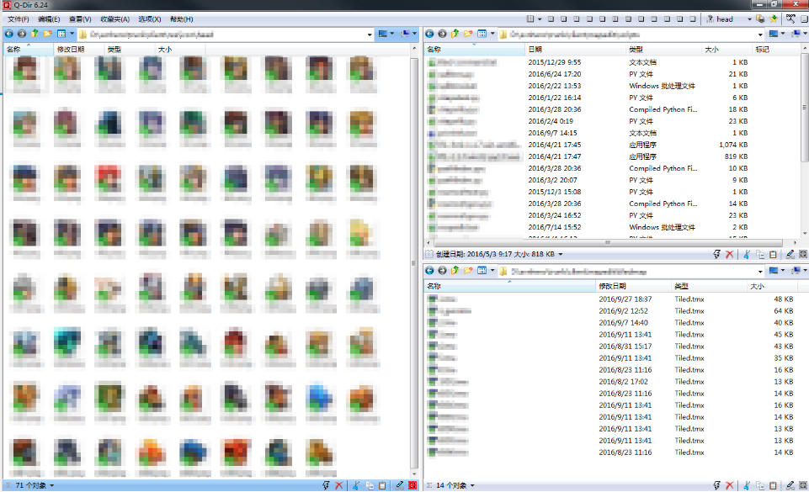Open lower-right pane address history dropdown
Image resolution: width=809 pixels, height=492 pixels.
tap(760, 272)
